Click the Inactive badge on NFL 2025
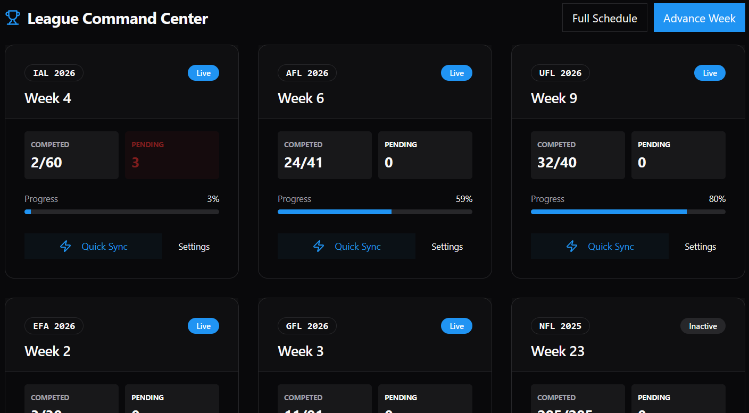Screen dimensions: 749x413 click(703, 326)
